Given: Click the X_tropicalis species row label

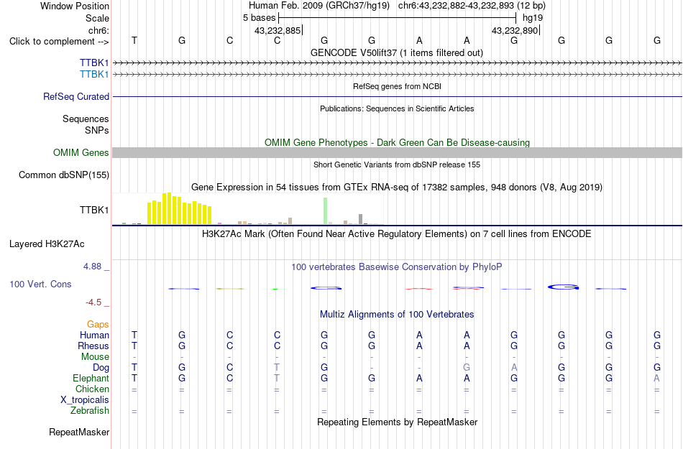Looking at the screenshot, I should click(85, 400).
